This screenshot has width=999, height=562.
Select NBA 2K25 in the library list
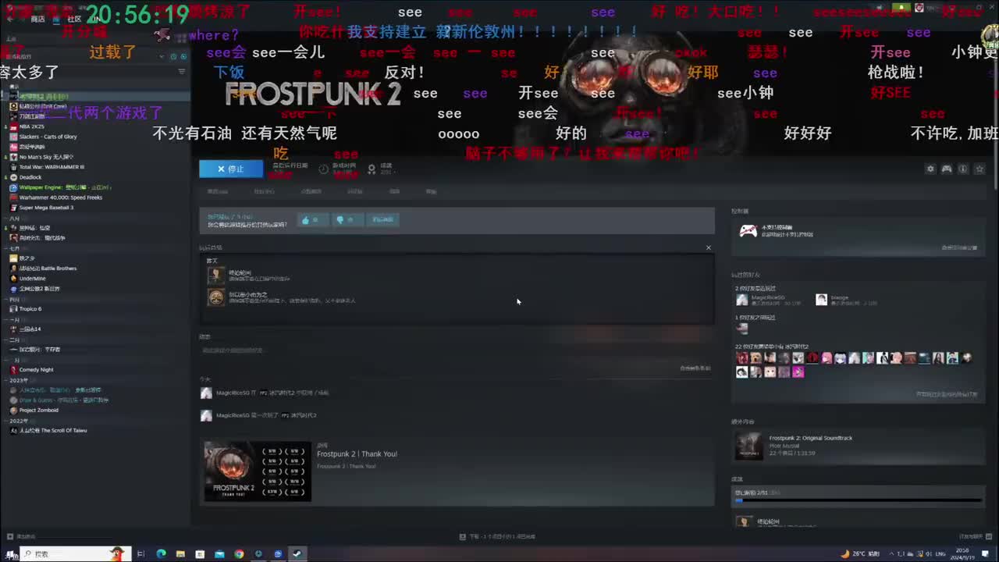pos(31,126)
